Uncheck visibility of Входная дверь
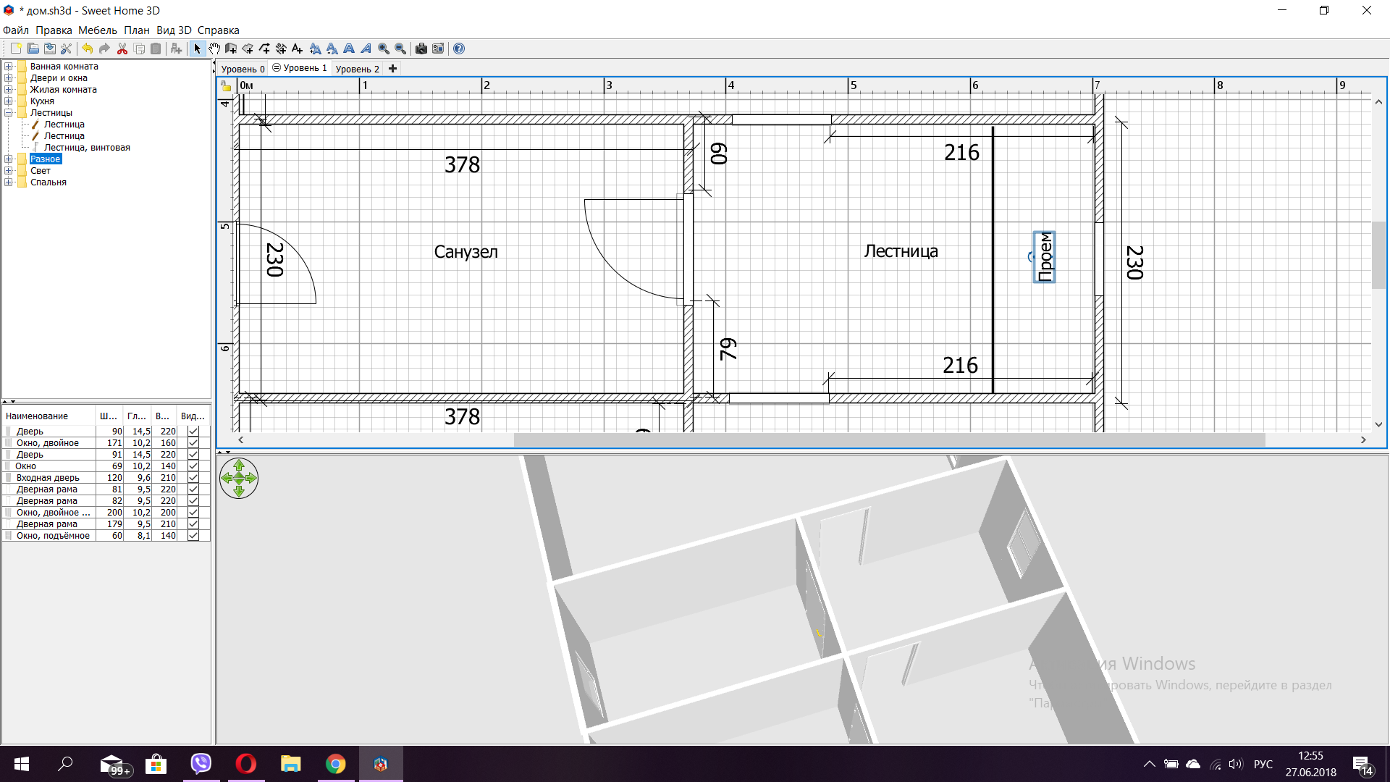 pyautogui.click(x=193, y=478)
